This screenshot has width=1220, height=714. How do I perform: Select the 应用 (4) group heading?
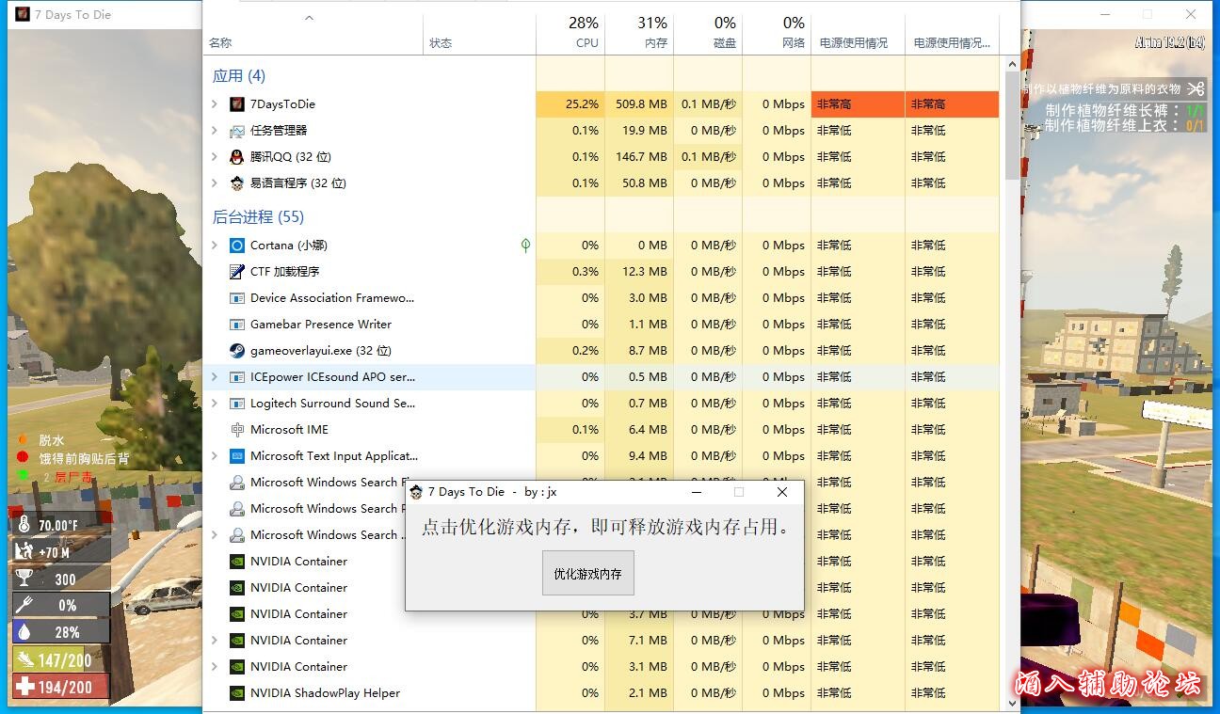point(239,76)
